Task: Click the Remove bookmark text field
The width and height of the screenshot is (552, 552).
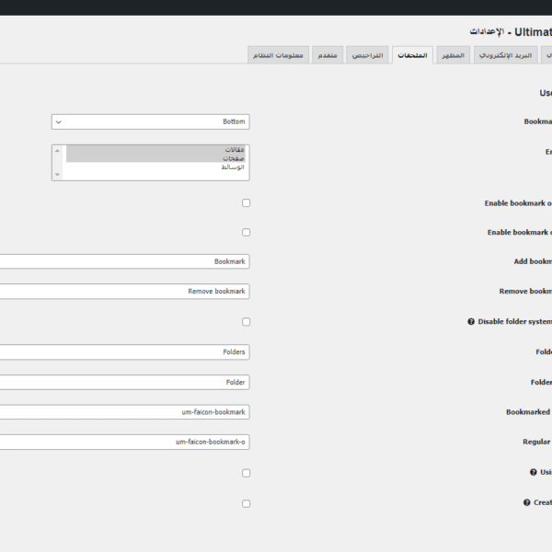Action: [124, 292]
